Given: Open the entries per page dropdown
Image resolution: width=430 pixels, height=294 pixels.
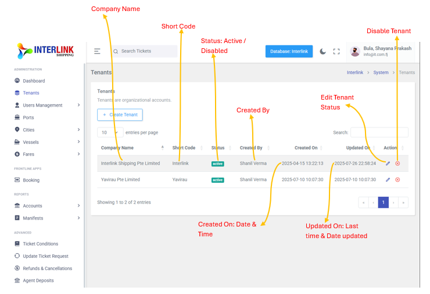Looking at the screenshot, I should click(110, 133).
